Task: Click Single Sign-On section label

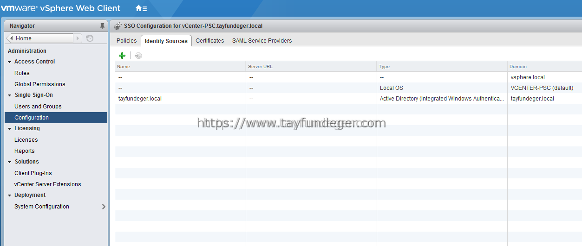Action: [x=33, y=95]
